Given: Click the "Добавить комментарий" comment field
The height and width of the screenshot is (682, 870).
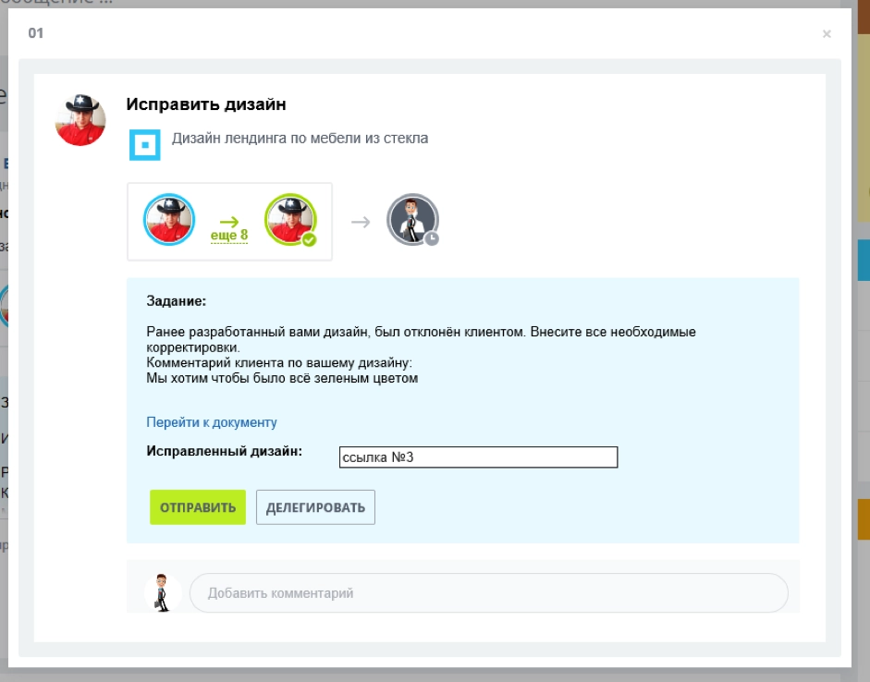Looking at the screenshot, I should (488, 593).
